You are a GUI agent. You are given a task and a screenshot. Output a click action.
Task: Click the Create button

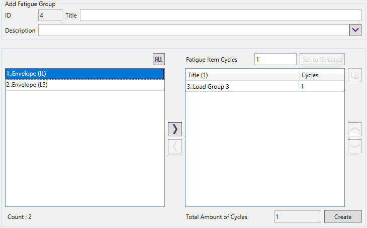coord(342,216)
